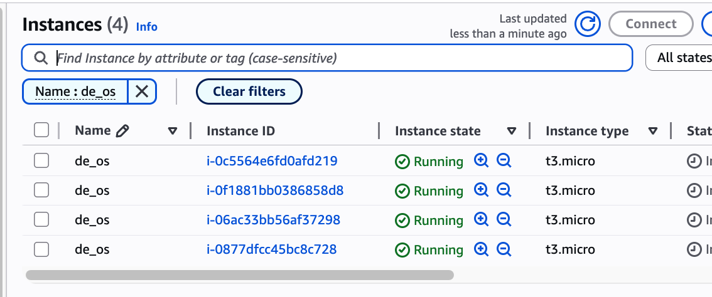Click the refresh instances icon

click(588, 24)
